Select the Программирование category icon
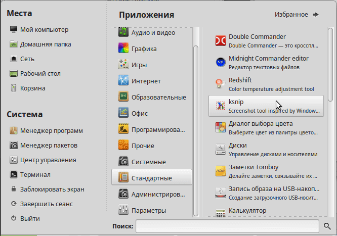Viewport: 337px width, 236px height. click(123, 129)
